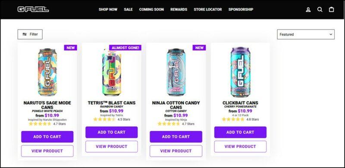Open the account profile icon
345x168 pixels.
click(x=308, y=9)
